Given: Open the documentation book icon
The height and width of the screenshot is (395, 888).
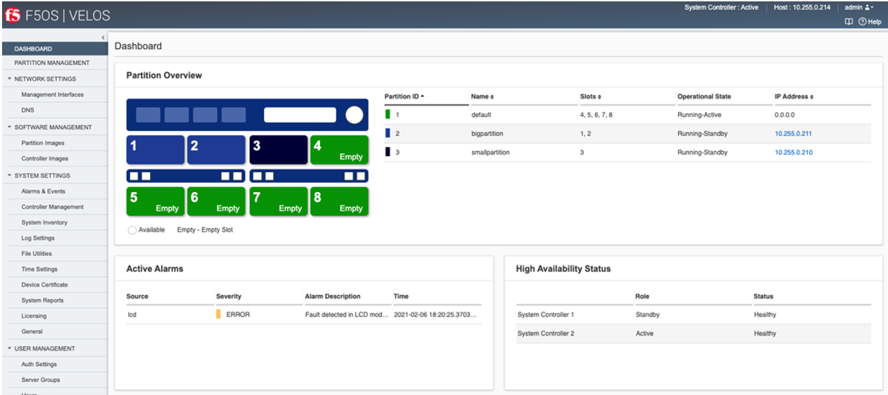Looking at the screenshot, I should [849, 21].
